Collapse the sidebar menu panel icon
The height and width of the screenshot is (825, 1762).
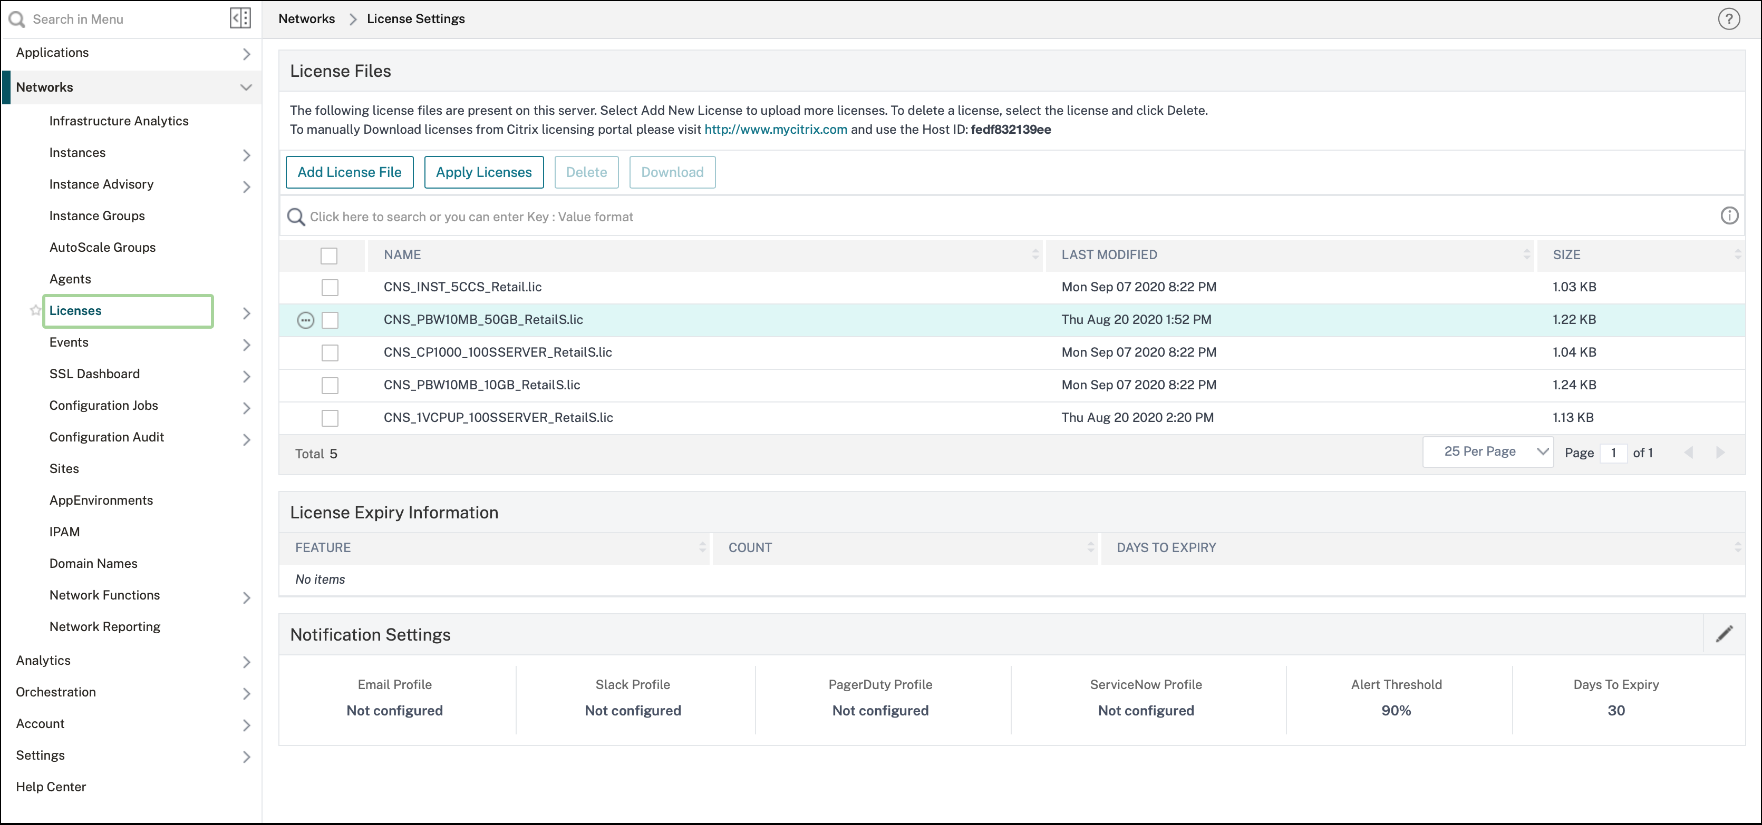coord(240,18)
